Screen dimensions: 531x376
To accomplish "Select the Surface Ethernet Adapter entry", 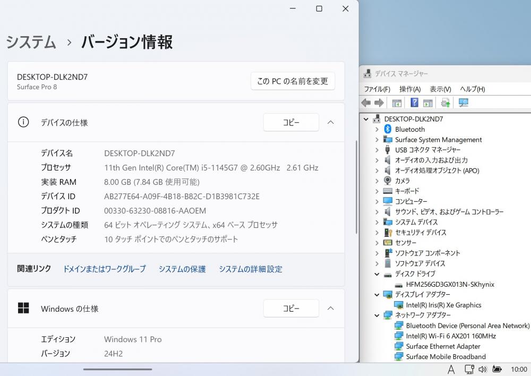I will pos(443,346).
